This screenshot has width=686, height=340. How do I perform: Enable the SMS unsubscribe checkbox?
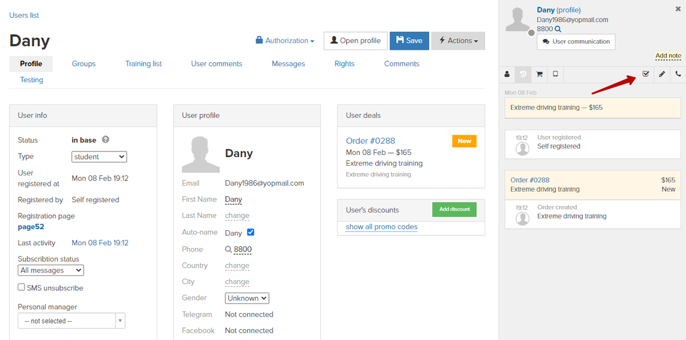(21, 287)
